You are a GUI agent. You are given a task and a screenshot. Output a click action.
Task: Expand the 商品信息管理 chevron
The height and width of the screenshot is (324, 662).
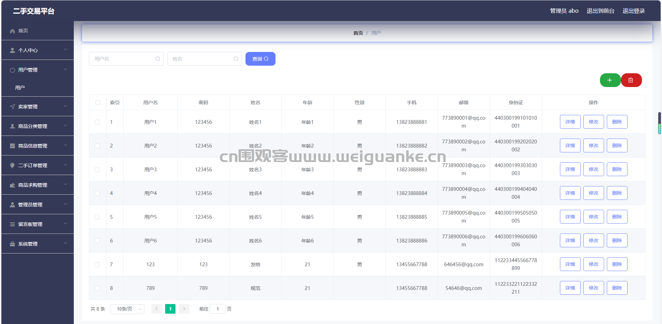(66, 145)
